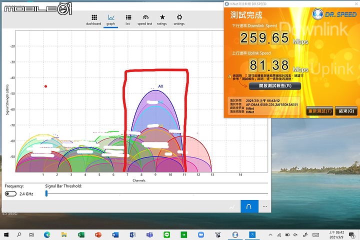Switch to DR.SPEED app in taskbar

coord(235,234)
